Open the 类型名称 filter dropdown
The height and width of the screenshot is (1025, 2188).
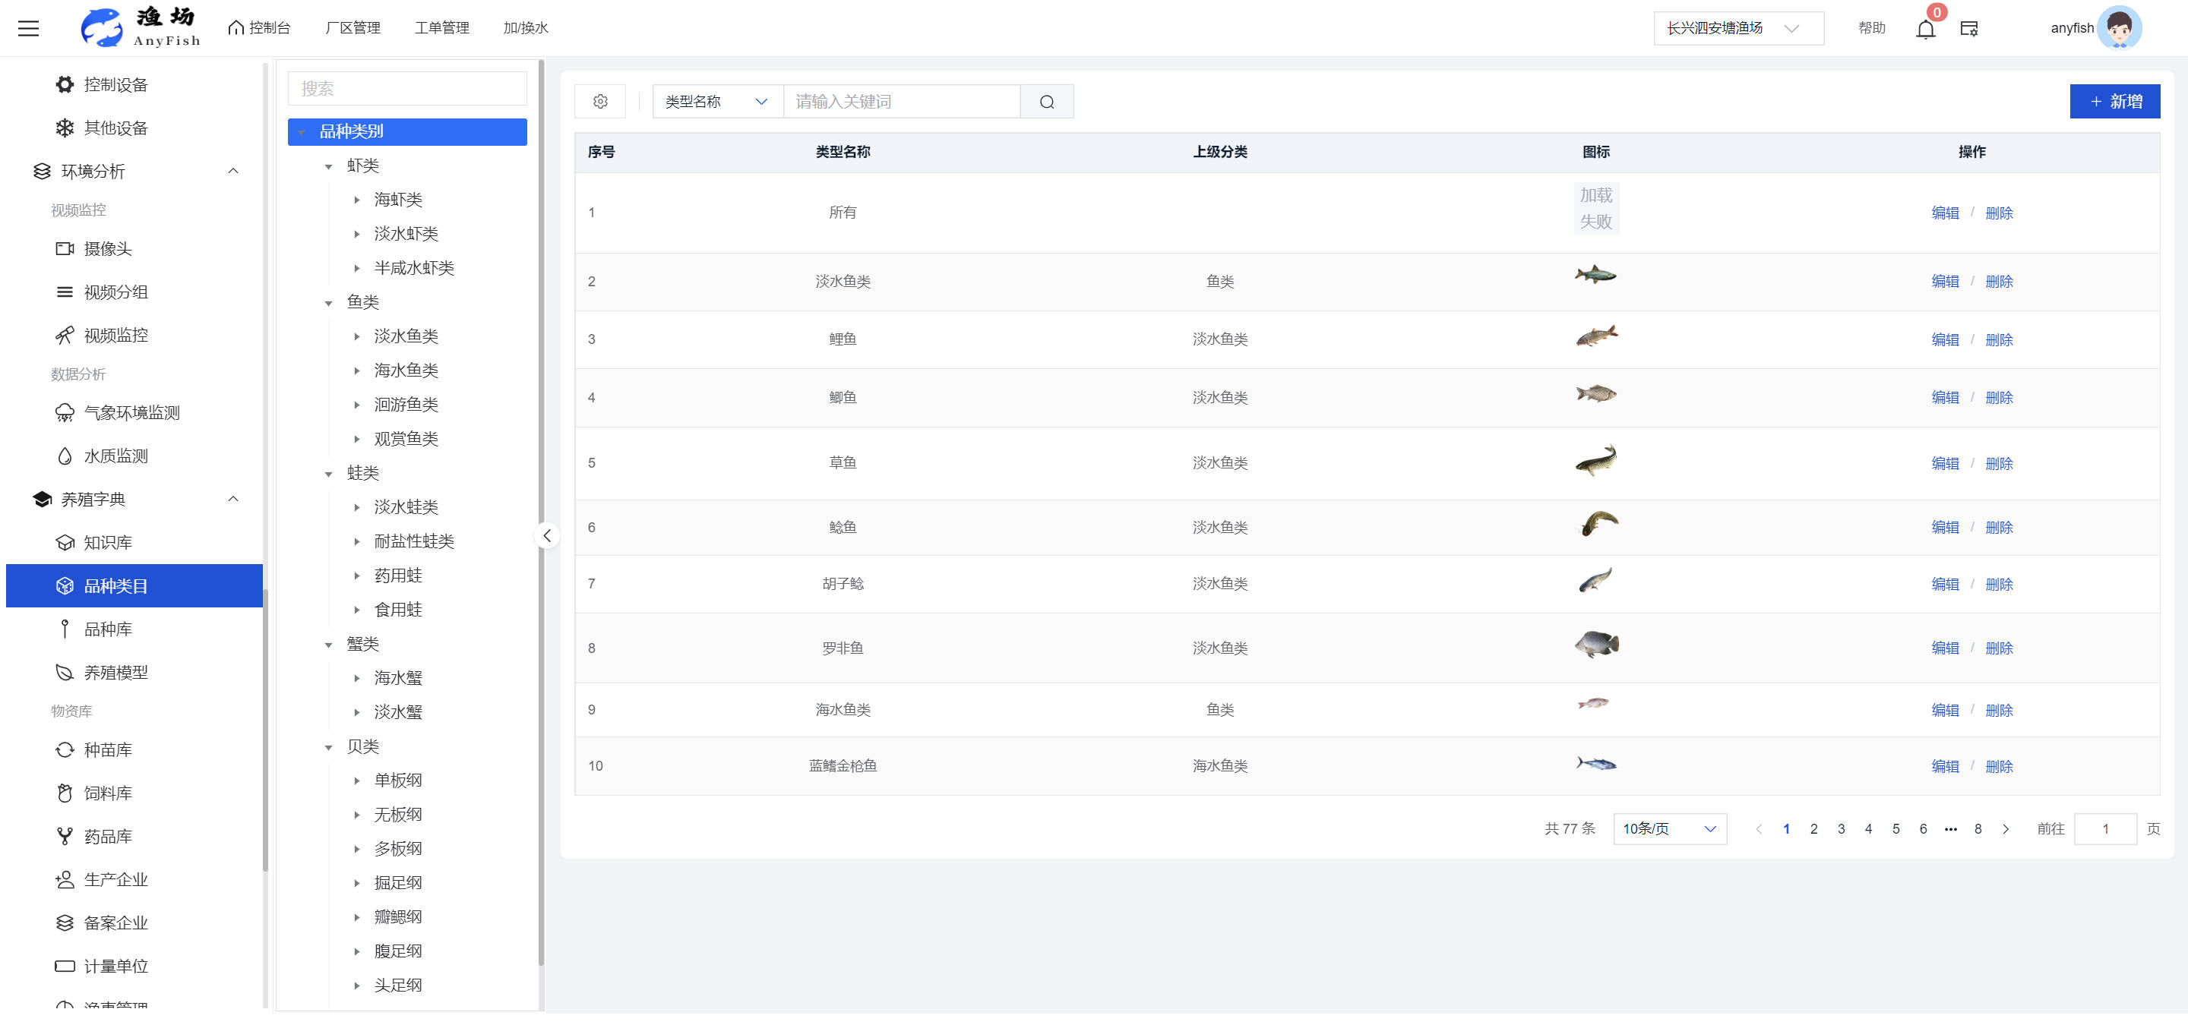(x=717, y=102)
